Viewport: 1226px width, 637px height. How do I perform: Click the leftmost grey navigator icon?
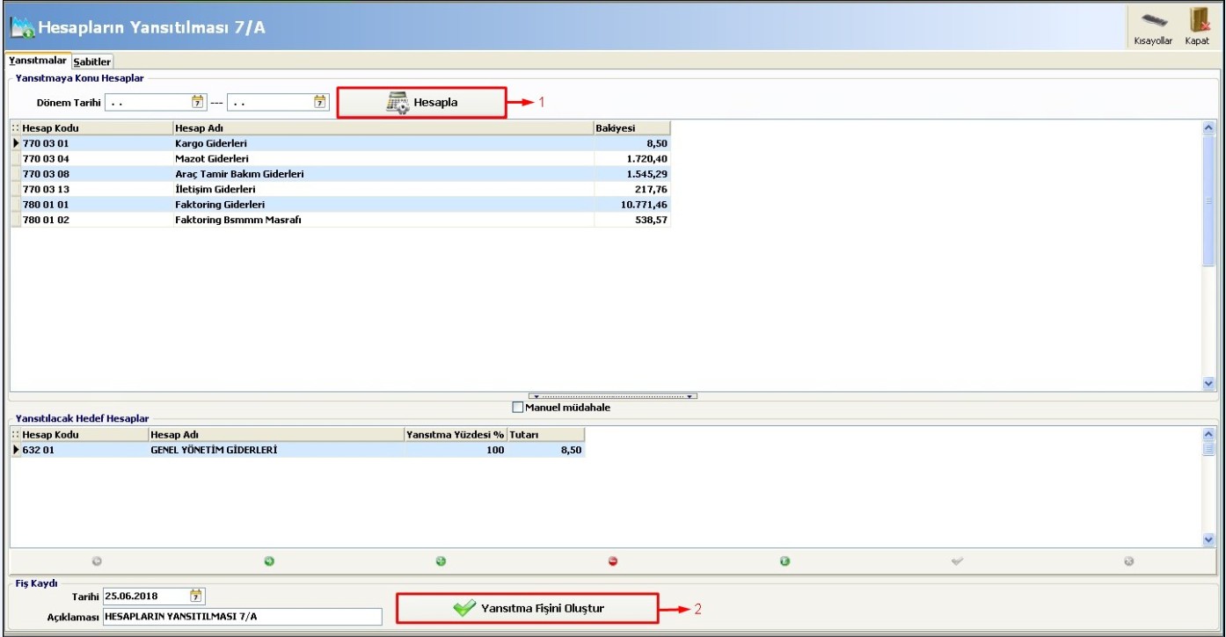pyautogui.click(x=96, y=561)
